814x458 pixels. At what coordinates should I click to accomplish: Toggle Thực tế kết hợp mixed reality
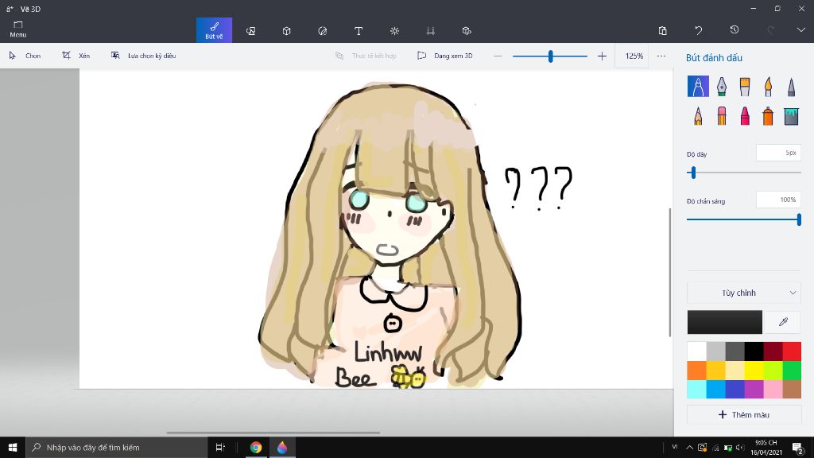click(x=366, y=56)
